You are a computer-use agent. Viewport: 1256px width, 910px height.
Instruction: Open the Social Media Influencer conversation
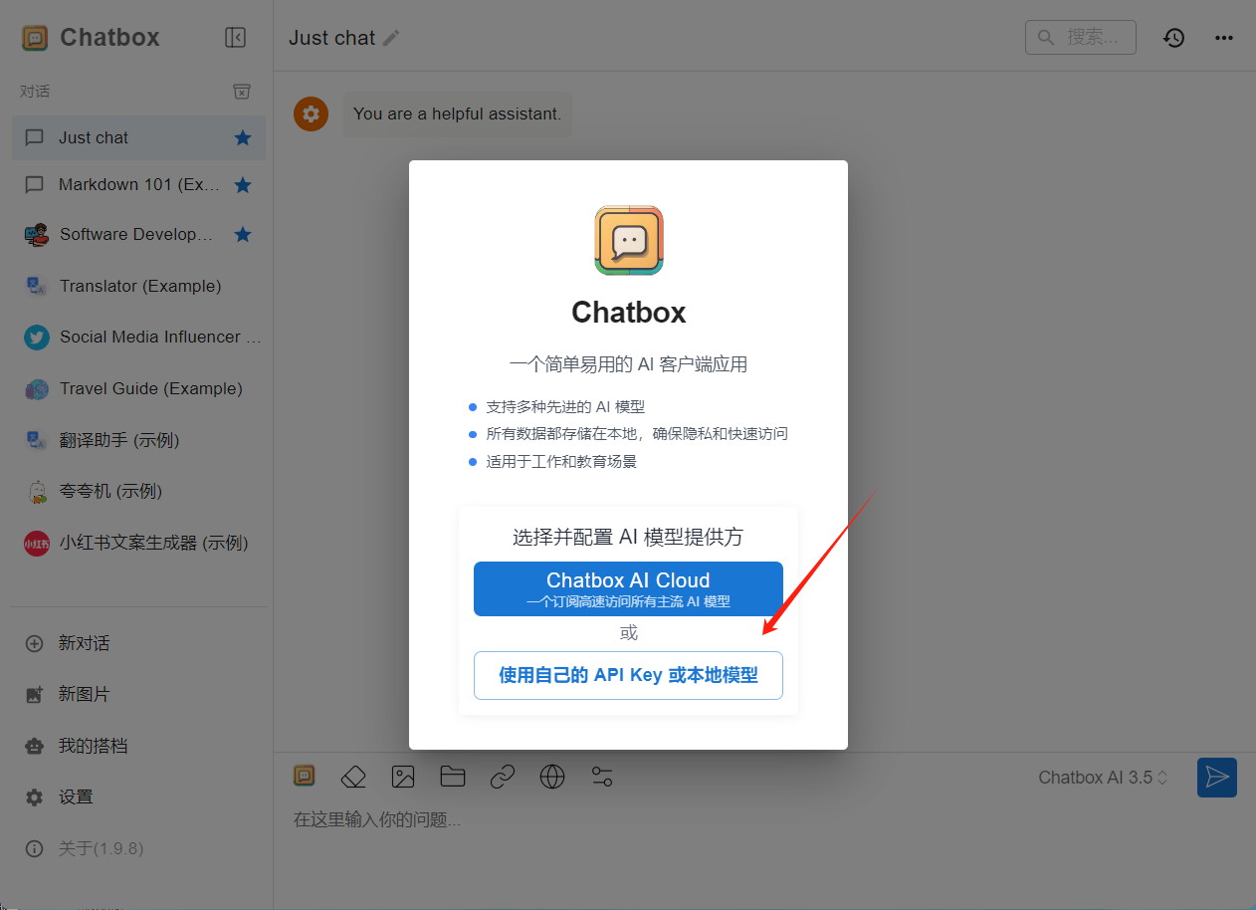138,337
